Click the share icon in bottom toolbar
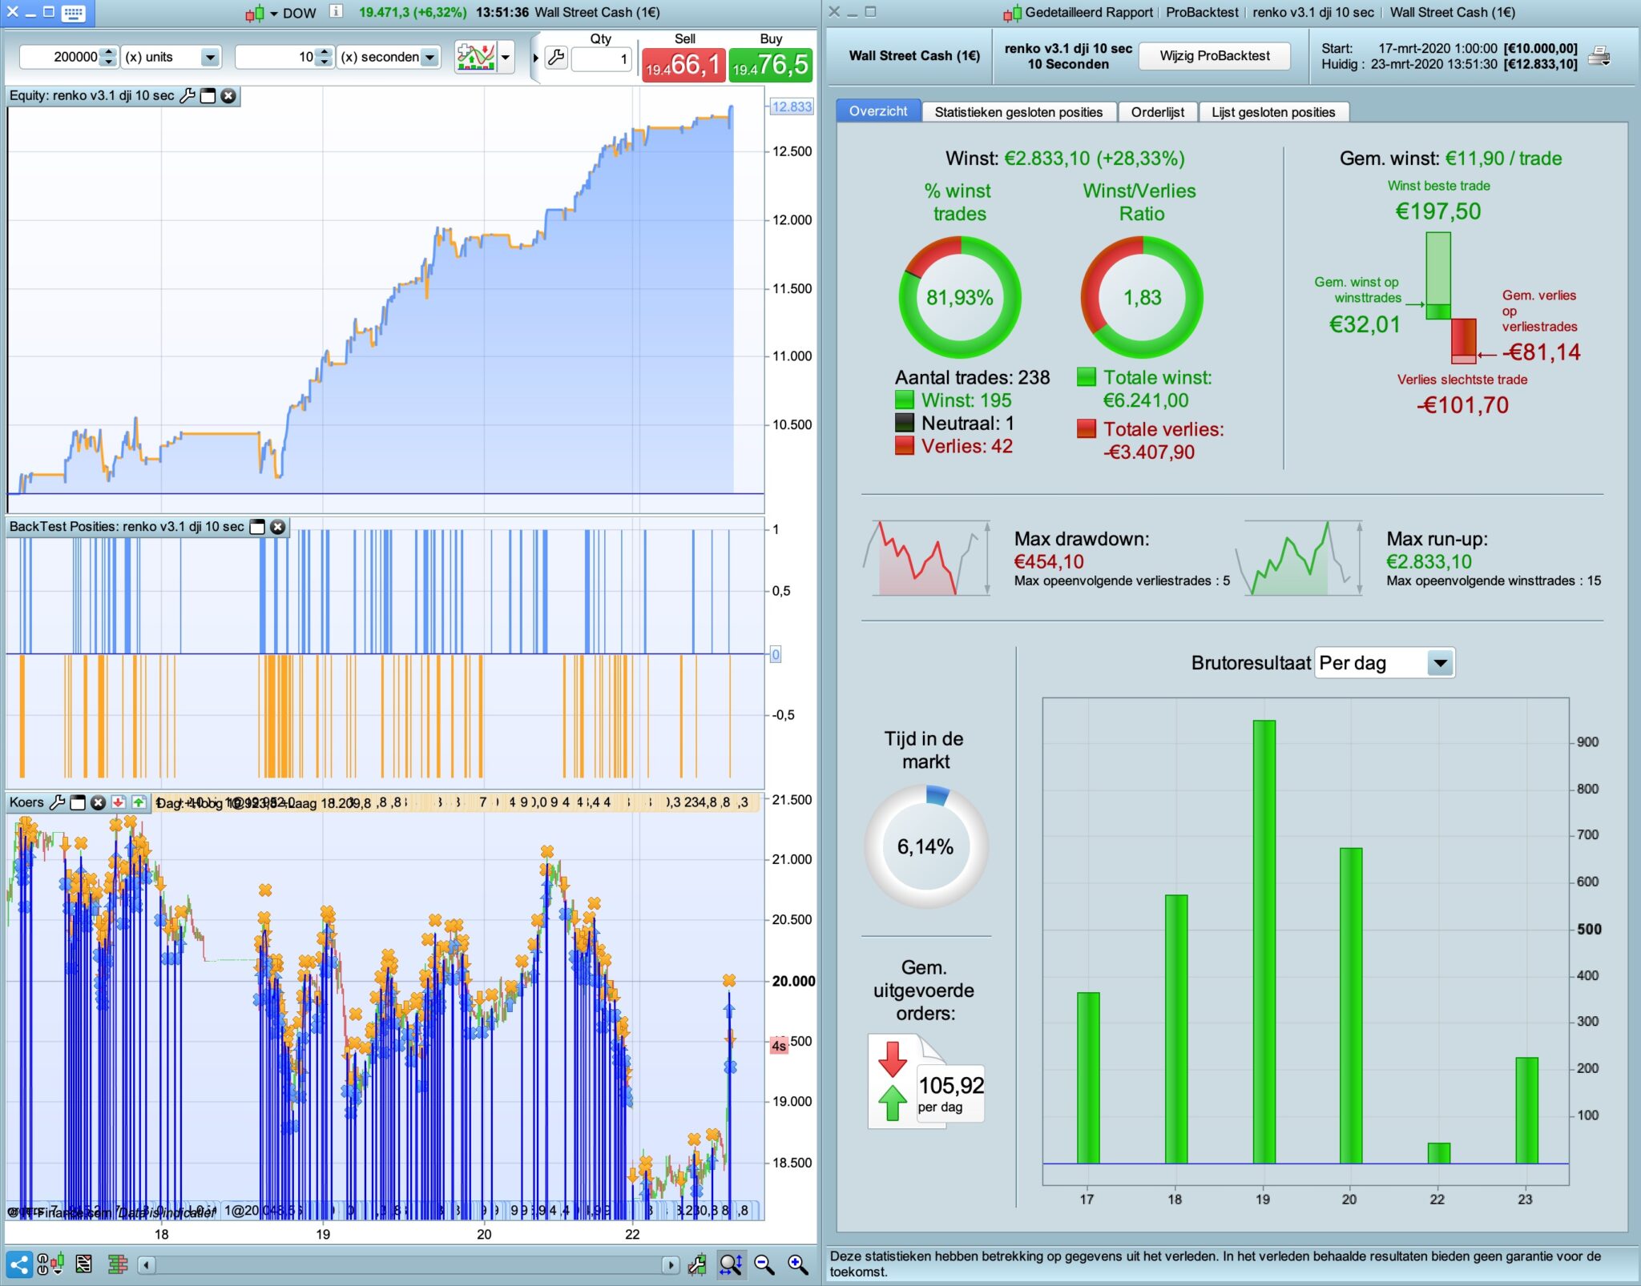The height and width of the screenshot is (1286, 1641). (20, 1264)
